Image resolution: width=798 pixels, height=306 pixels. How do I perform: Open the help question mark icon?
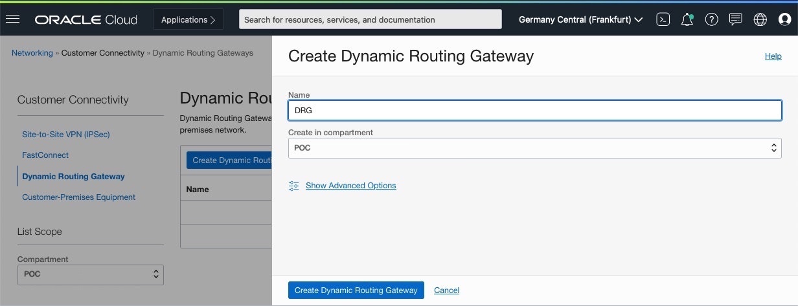712,19
